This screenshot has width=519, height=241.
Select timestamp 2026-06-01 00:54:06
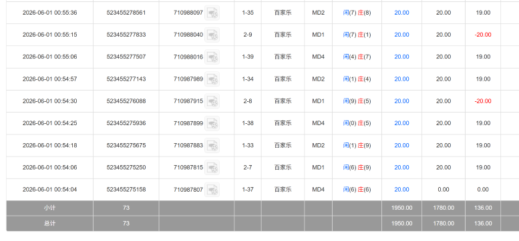click(49, 168)
